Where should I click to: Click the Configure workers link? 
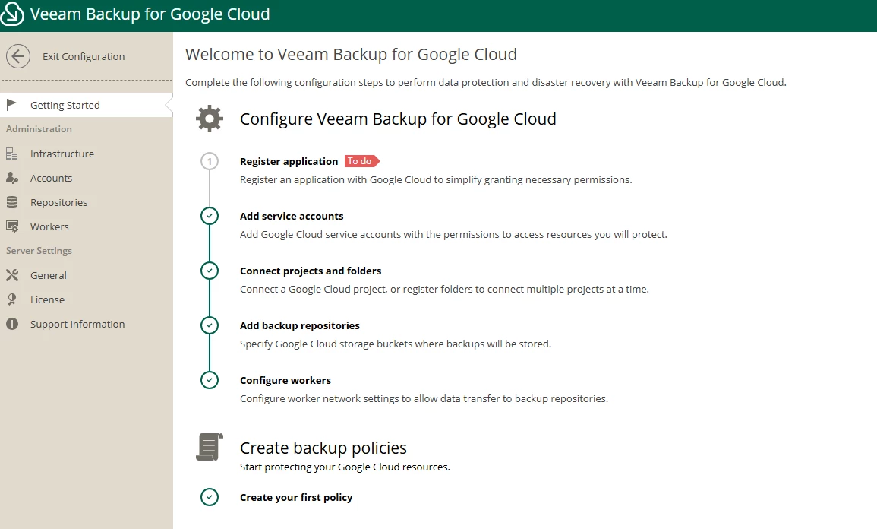pos(285,380)
